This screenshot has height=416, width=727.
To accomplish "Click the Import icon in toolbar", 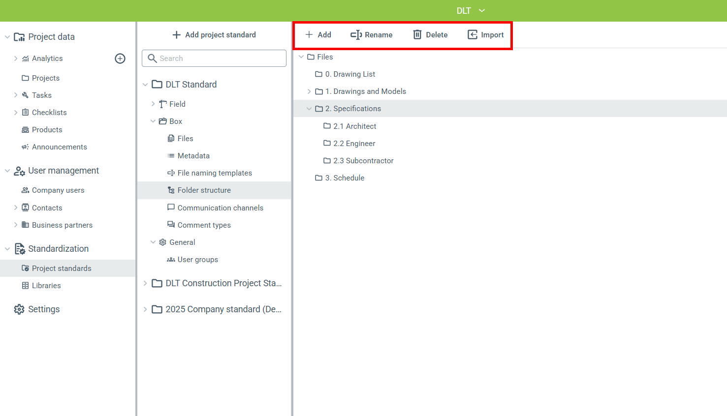I will pos(472,34).
